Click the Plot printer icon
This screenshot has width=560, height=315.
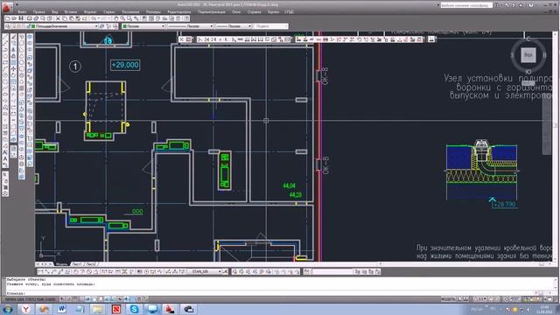click(x=29, y=18)
